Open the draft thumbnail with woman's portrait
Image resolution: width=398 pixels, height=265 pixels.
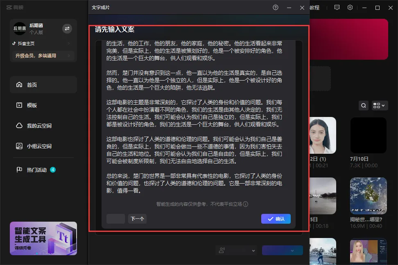tap(323, 135)
